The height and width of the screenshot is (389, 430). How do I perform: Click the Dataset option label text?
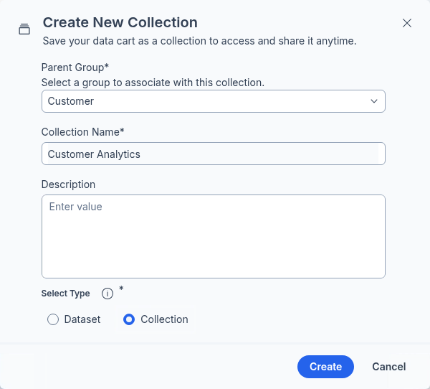pos(82,319)
